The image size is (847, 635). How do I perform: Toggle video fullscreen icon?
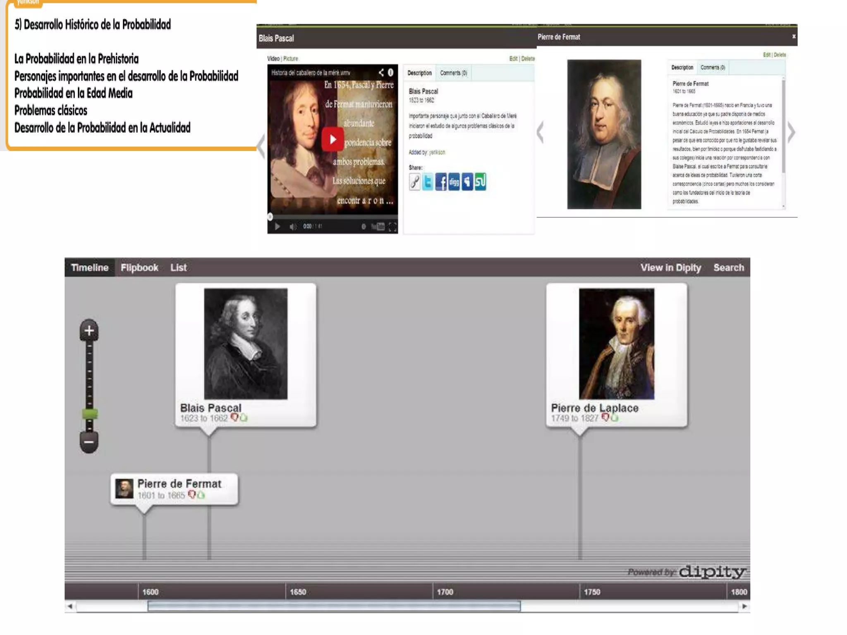tap(392, 227)
